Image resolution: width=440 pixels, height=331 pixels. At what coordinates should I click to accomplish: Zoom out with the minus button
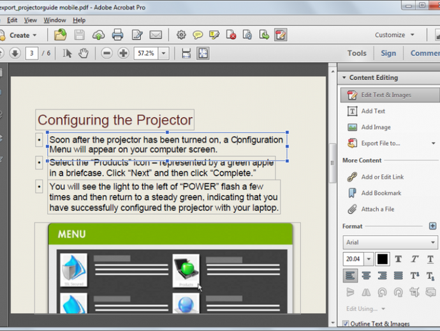click(106, 53)
